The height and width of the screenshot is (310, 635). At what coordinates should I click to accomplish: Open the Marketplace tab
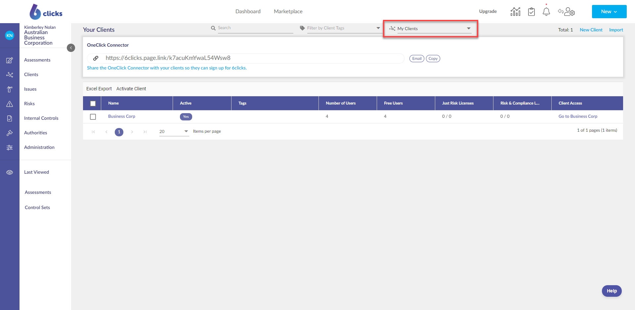click(x=288, y=12)
